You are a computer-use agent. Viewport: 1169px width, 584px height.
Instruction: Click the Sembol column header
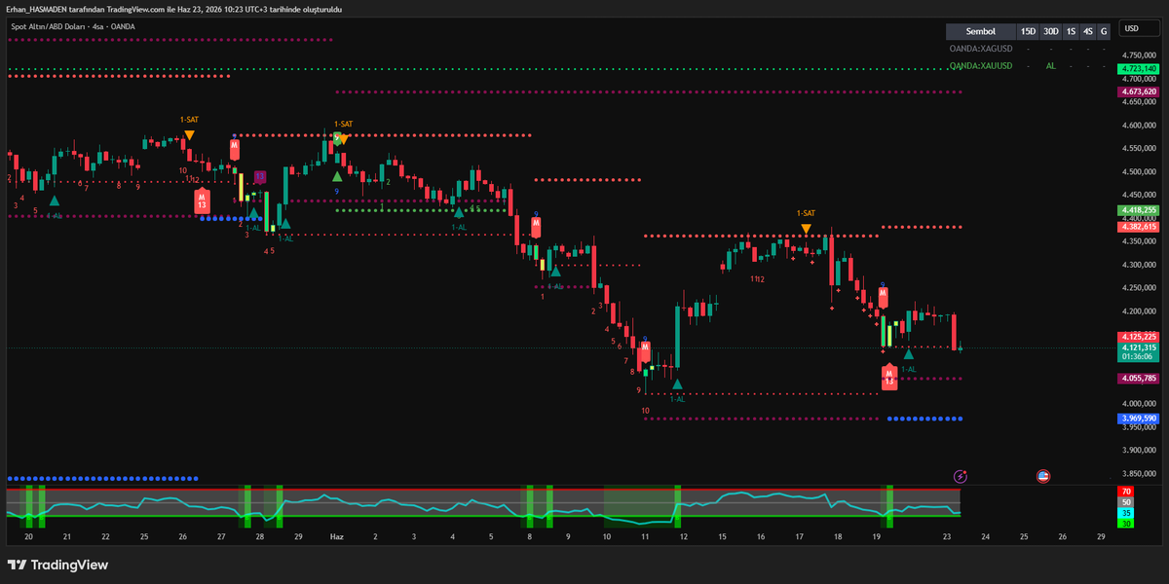[x=980, y=31]
